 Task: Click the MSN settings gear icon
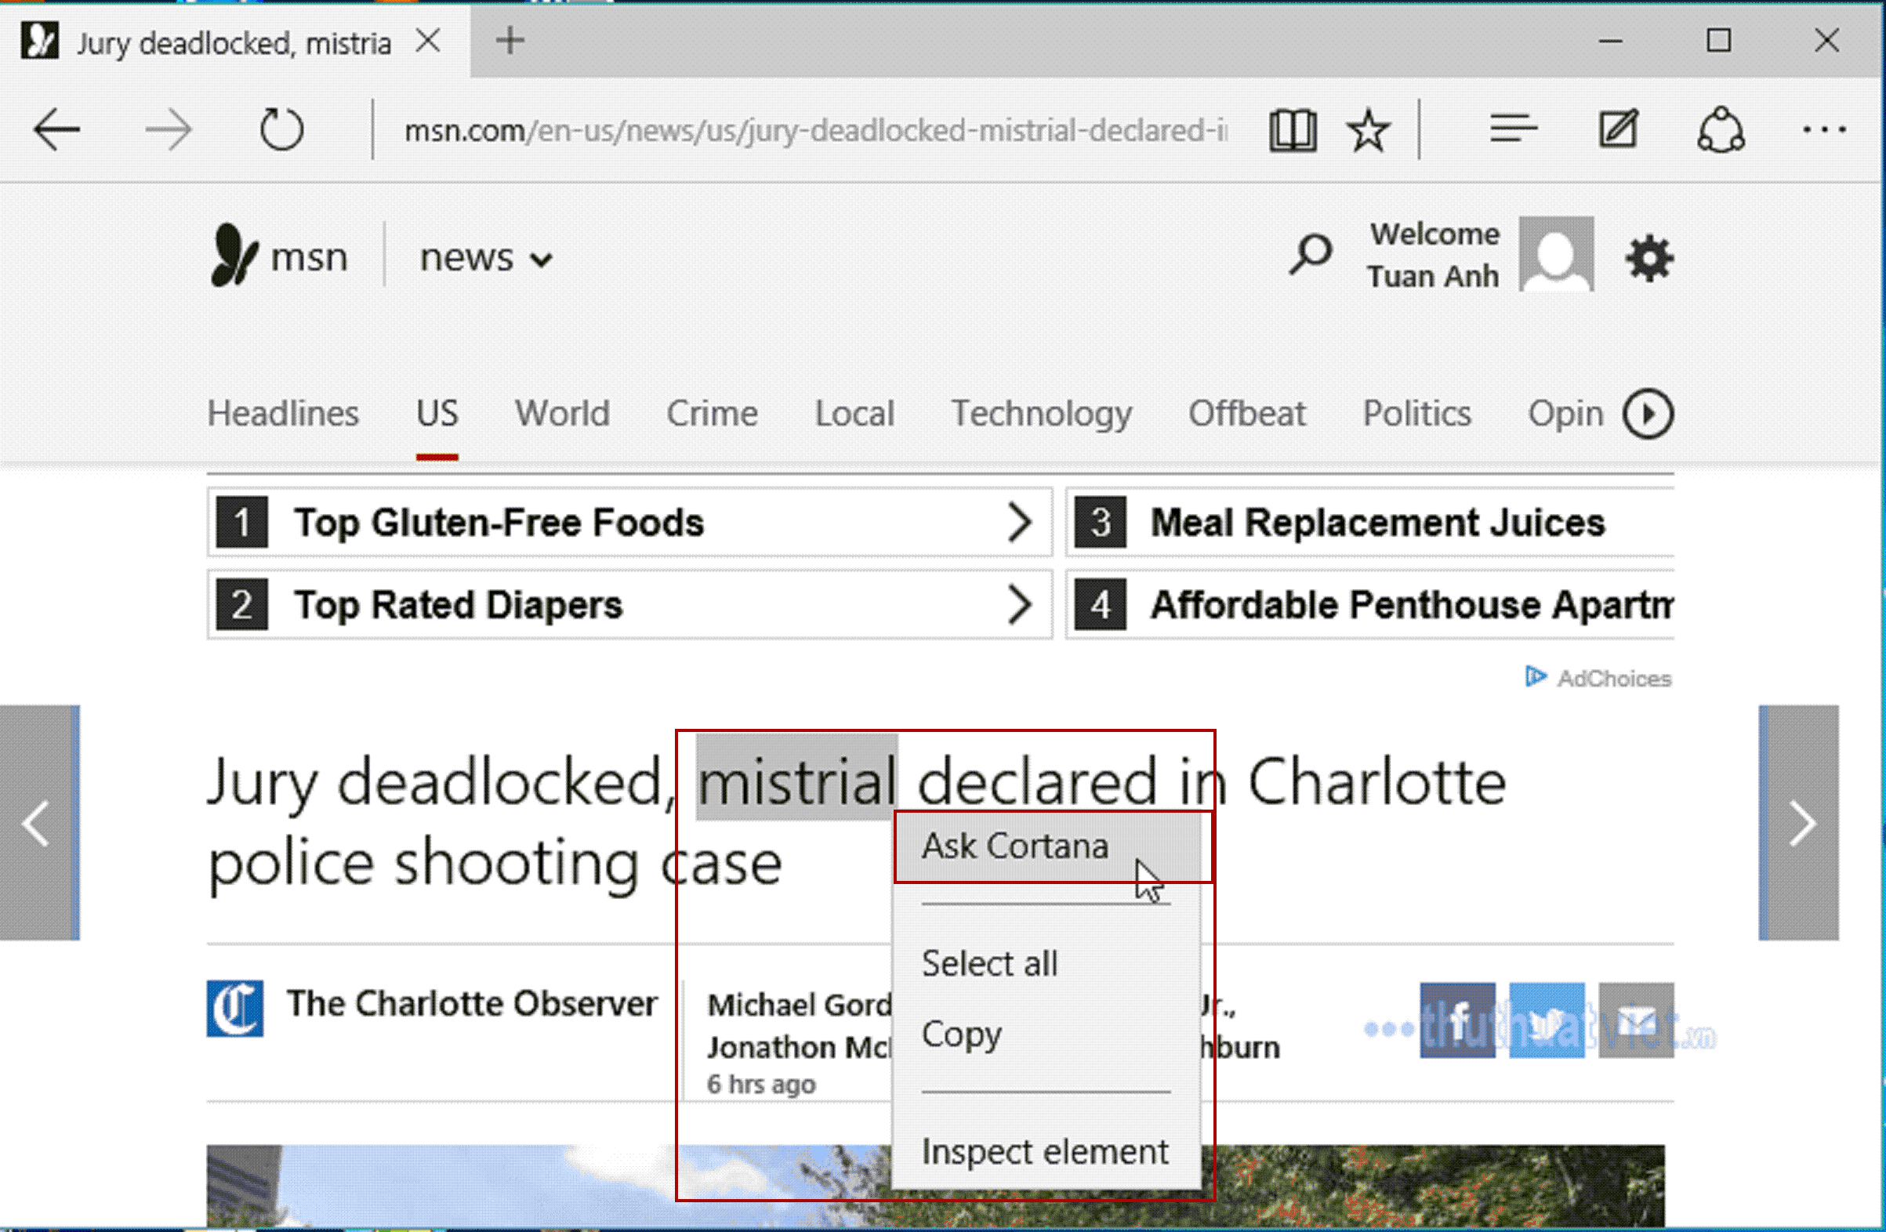click(x=1648, y=257)
